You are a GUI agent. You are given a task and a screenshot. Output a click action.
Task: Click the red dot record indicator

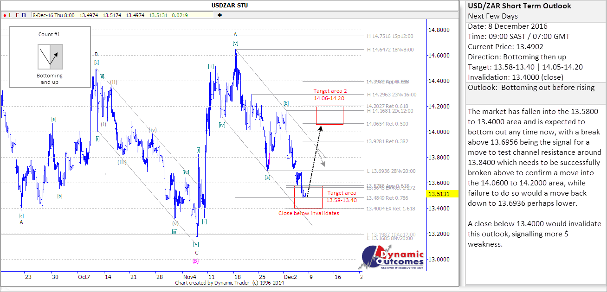pyautogui.click(x=5, y=15)
